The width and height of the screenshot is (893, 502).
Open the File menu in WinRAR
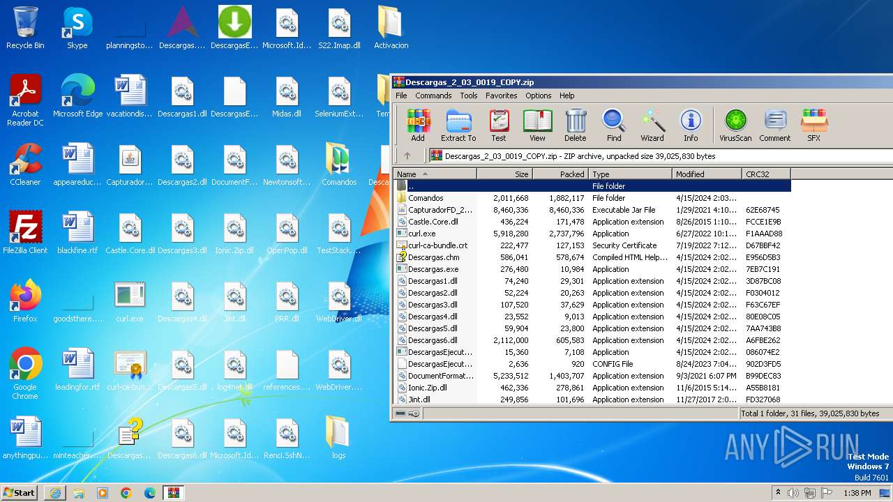pyautogui.click(x=401, y=96)
